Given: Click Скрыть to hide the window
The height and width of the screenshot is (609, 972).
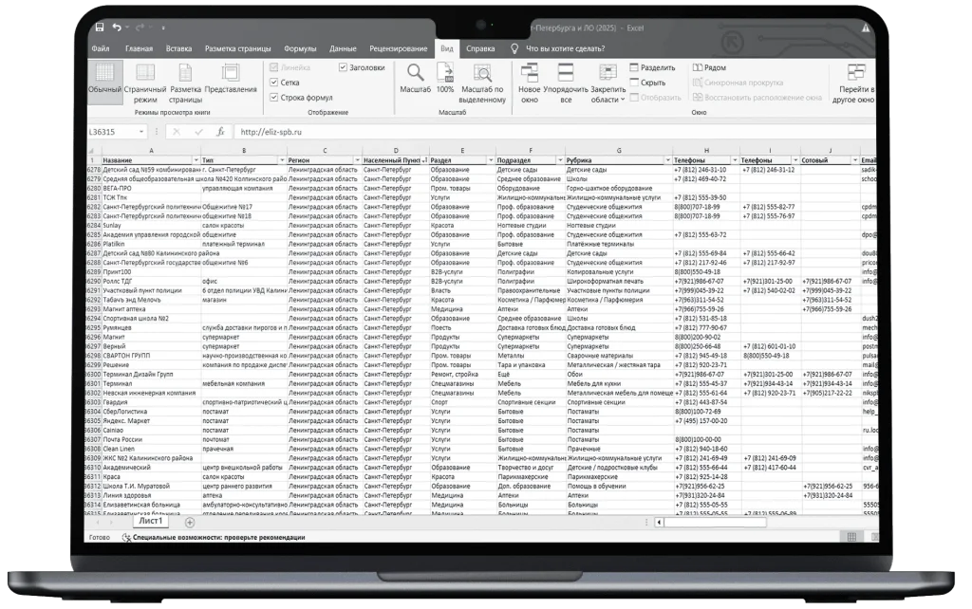Looking at the screenshot, I should click(x=647, y=83).
